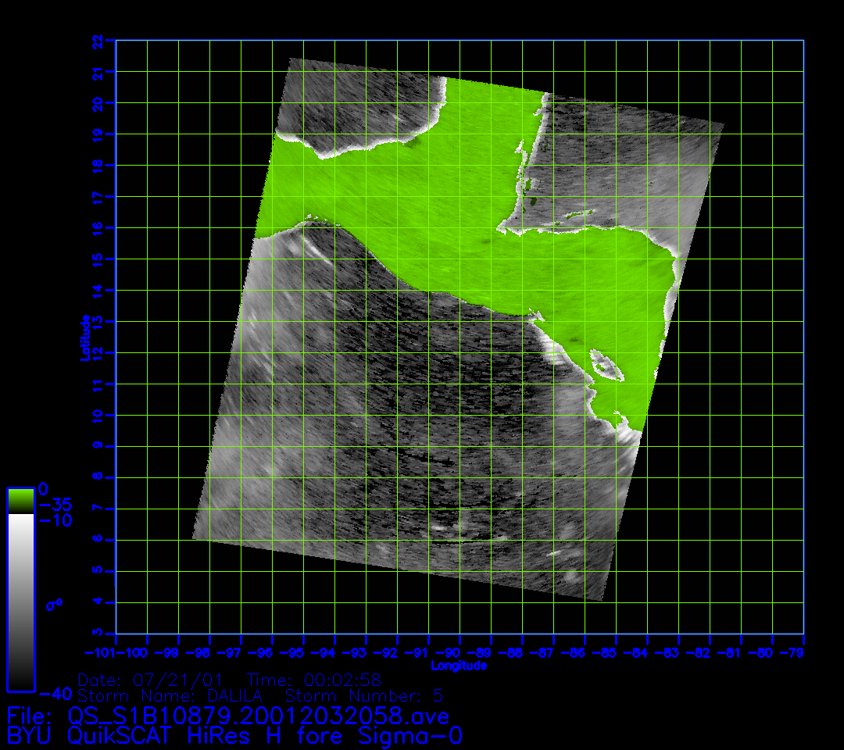This screenshot has width=844, height=750.
Task: Click the grayscale gradient of the color bar
Action: pyautogui.click(x=20, y=602)
